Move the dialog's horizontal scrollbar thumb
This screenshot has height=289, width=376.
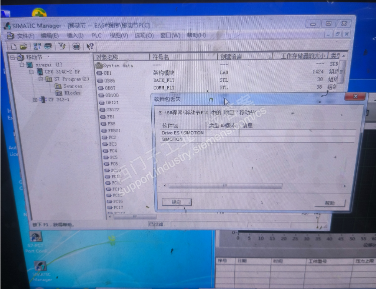225,186
